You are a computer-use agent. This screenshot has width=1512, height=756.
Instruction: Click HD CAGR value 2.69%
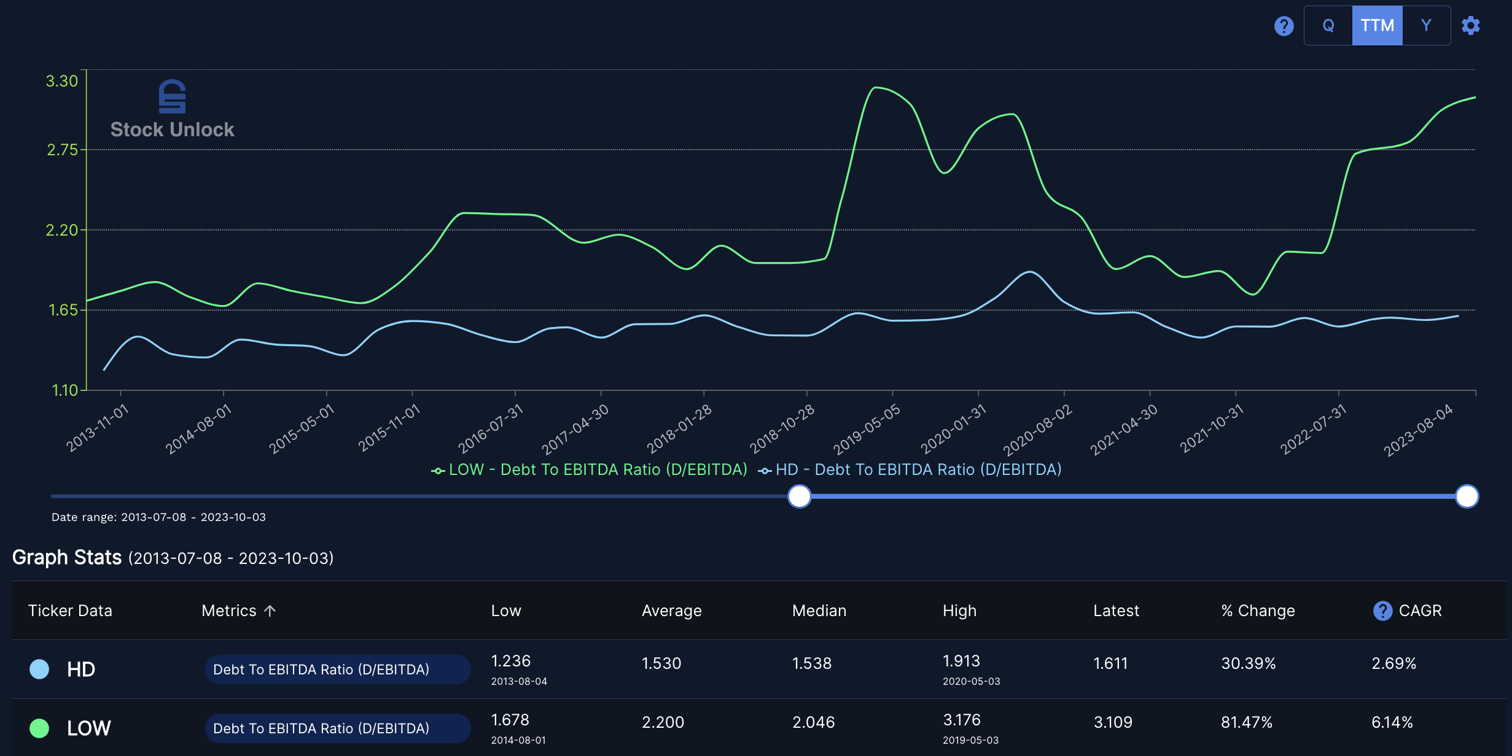[x=1394, y=663]
